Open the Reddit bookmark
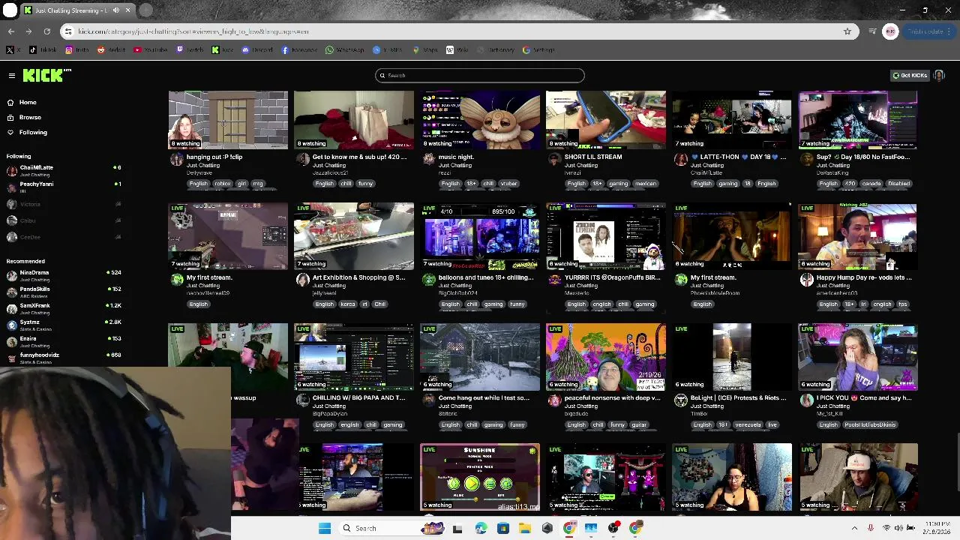The width and height of the screenshot is (960, 540). [112, 50]
